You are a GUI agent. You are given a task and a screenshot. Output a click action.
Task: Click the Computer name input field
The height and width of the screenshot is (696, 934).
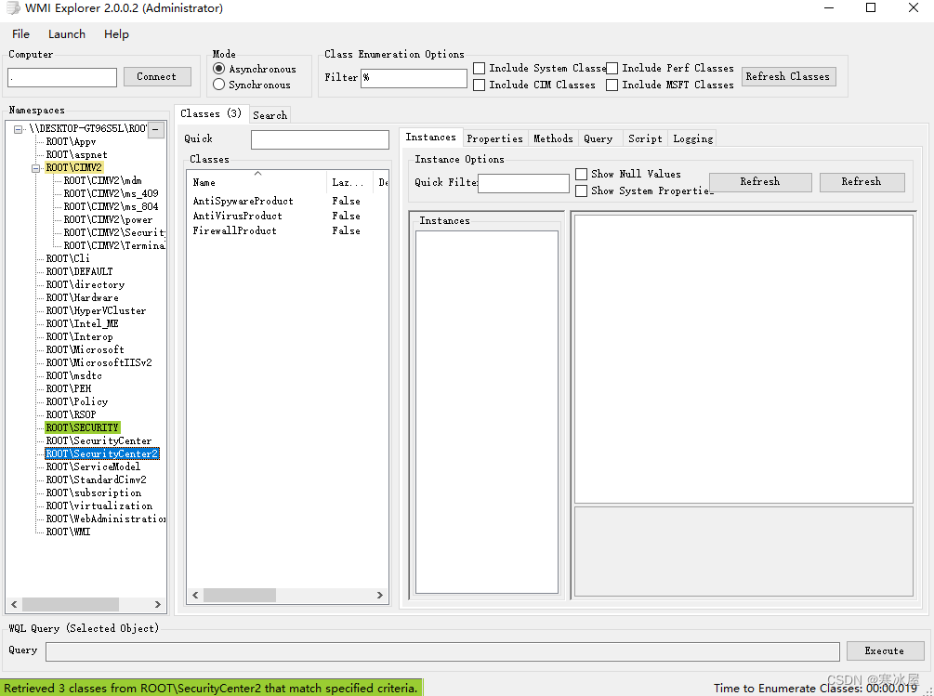coord(62,77)
